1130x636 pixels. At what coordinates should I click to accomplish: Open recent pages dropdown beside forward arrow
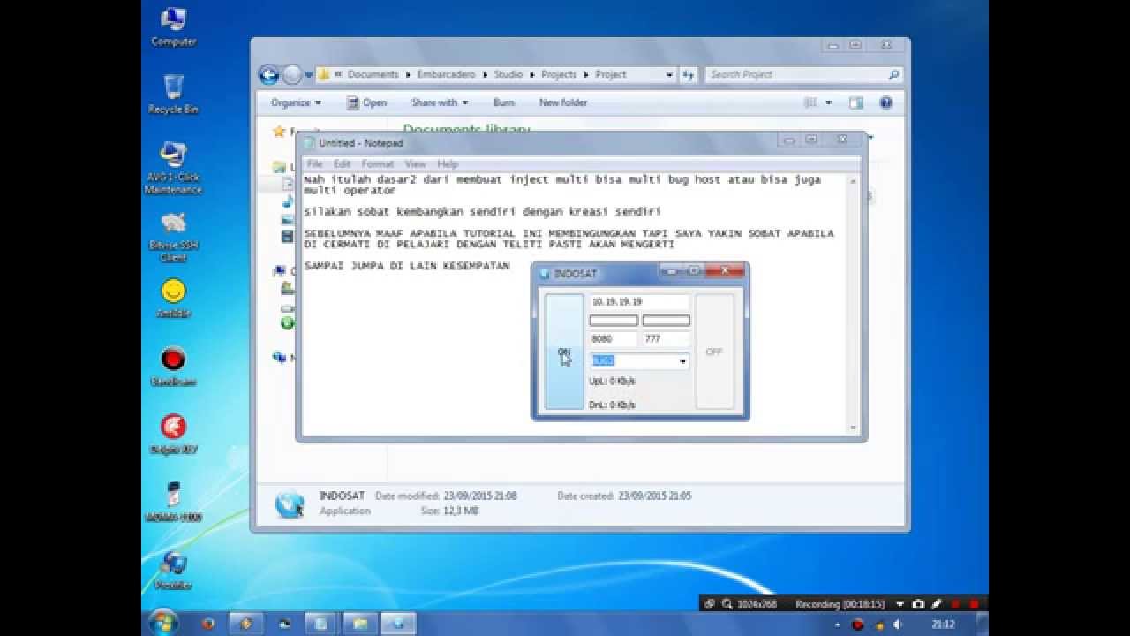coord(308,75)
